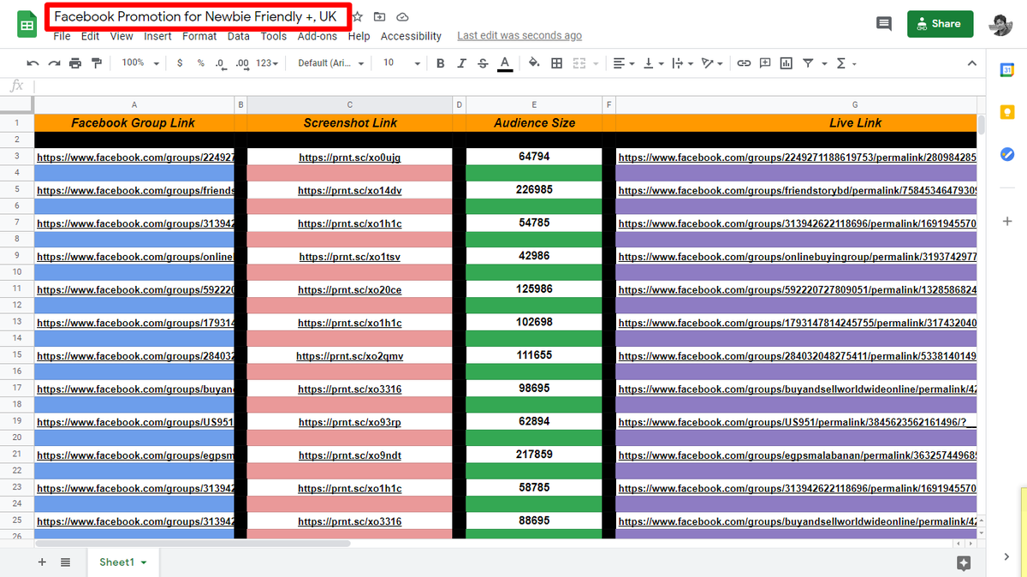The height and width of the screenshot is (577, 1027).
Task: Open the fill color picker
Action: click(x=534, y=63)
